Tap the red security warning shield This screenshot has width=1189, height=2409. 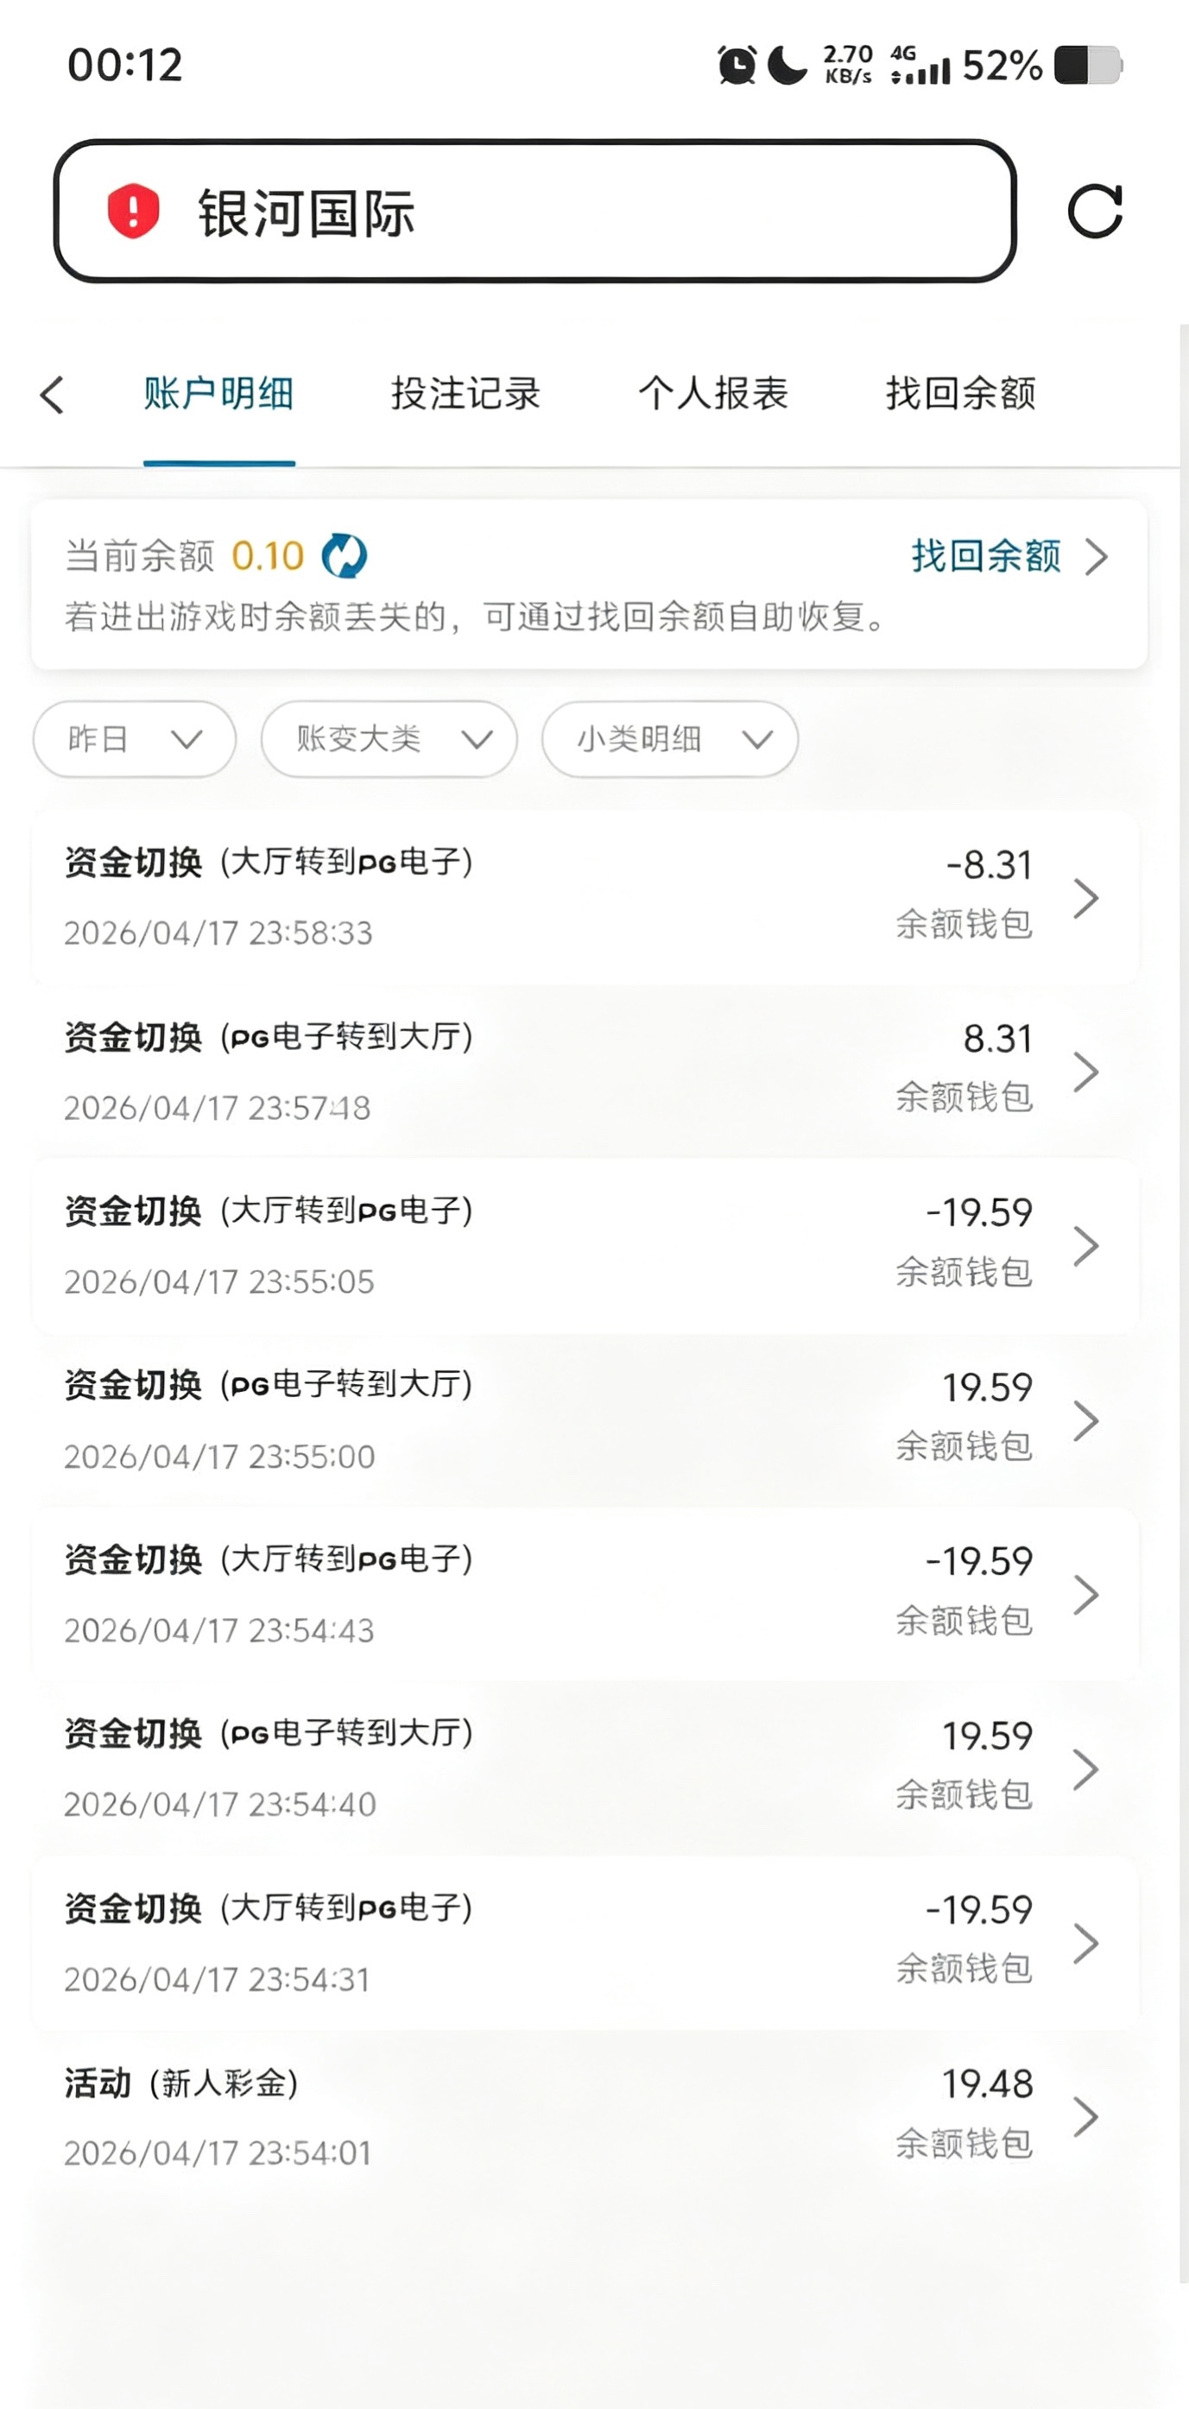tap(133, 211)
